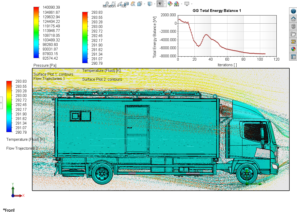Viewport: 297px width, 212px height.
Task: Click the Surface Plot 1 contours label
Action: (x=53, y=74)
